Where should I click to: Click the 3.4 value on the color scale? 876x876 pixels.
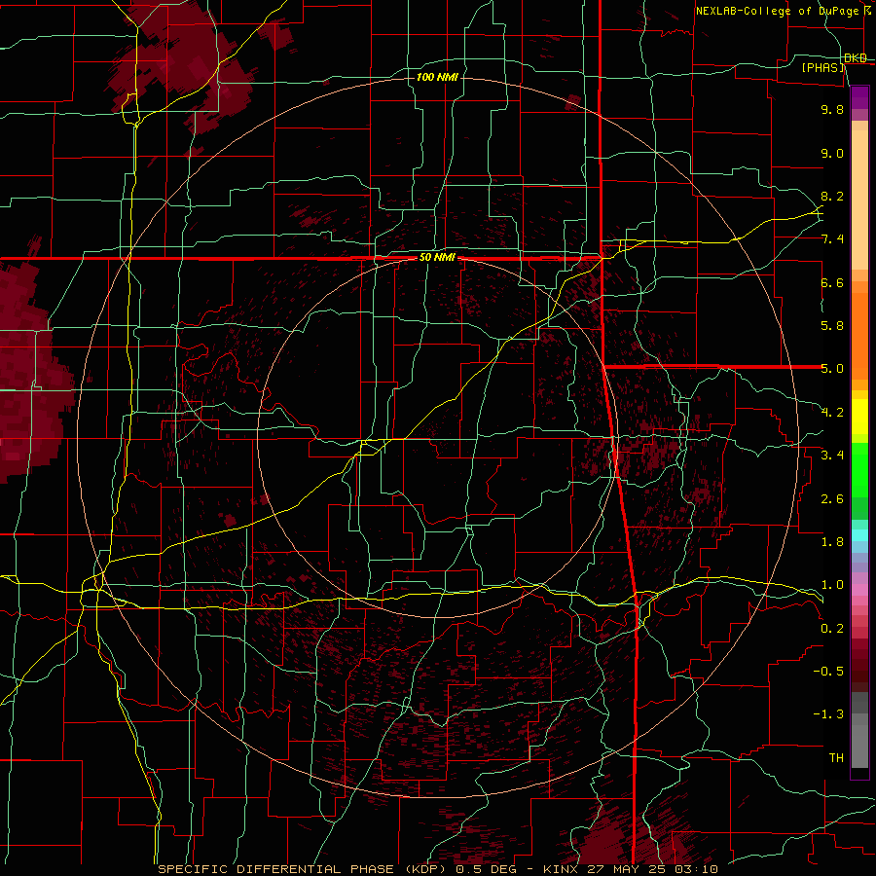coord(832,456)
